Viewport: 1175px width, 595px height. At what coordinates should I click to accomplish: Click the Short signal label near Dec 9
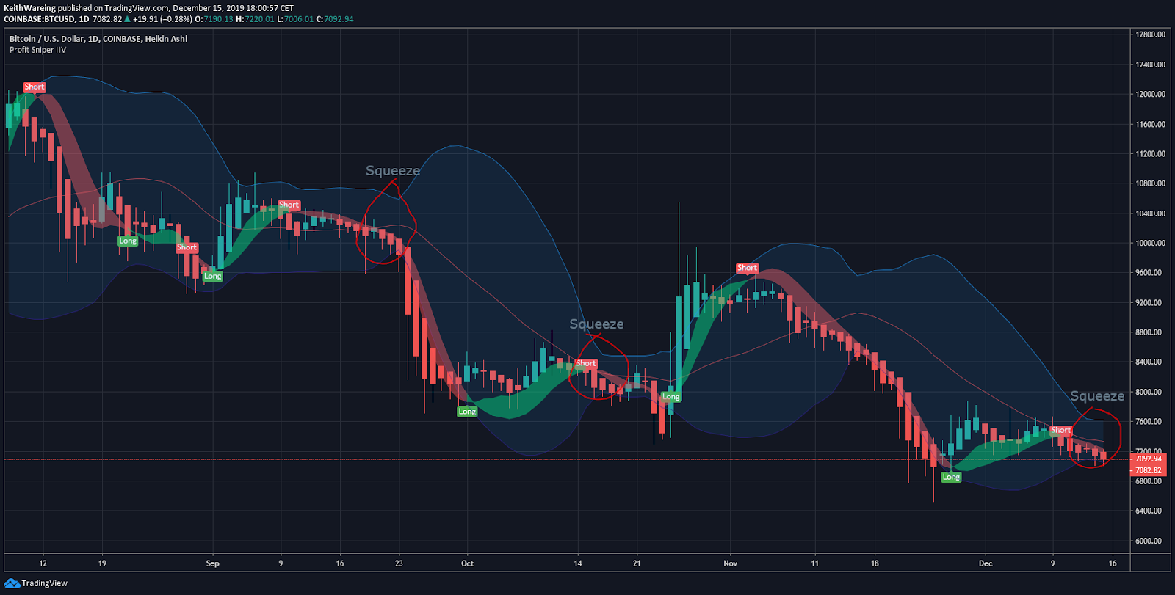click(x=1060, y=430)
